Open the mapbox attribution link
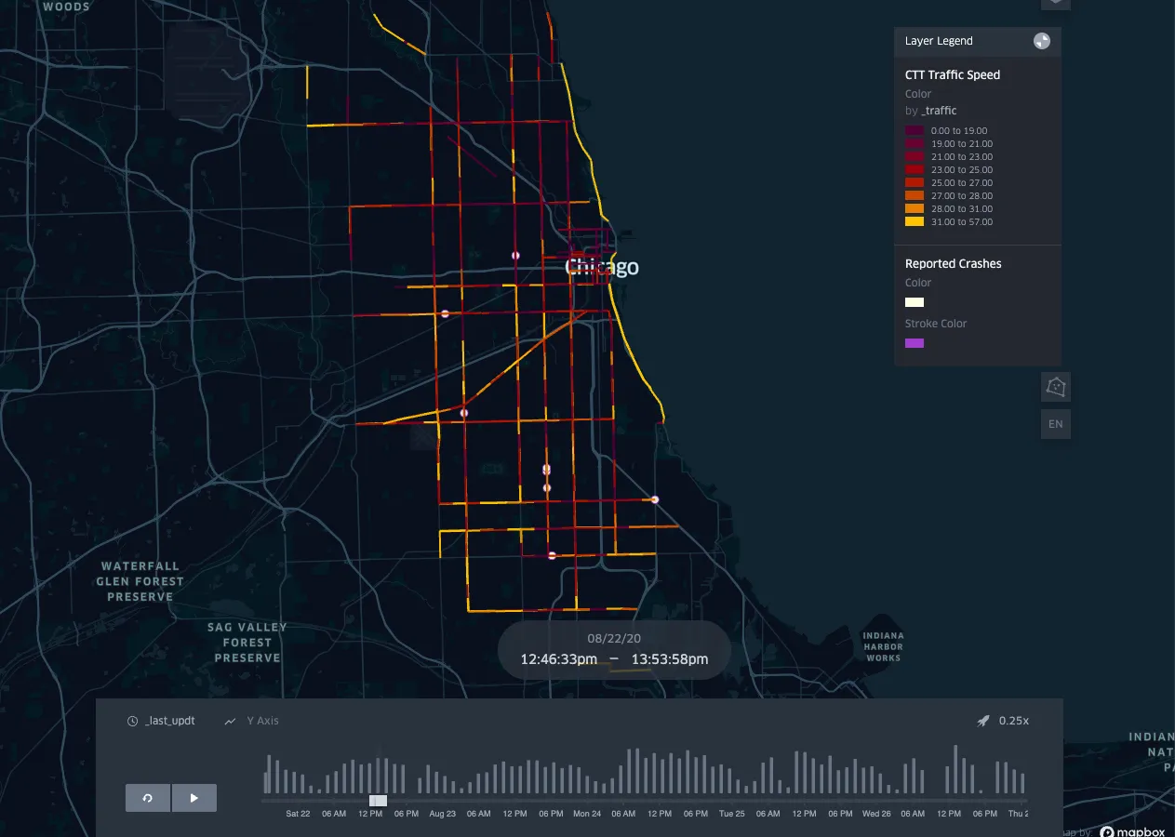The image size is (1175, 837). click(1131, 831)
